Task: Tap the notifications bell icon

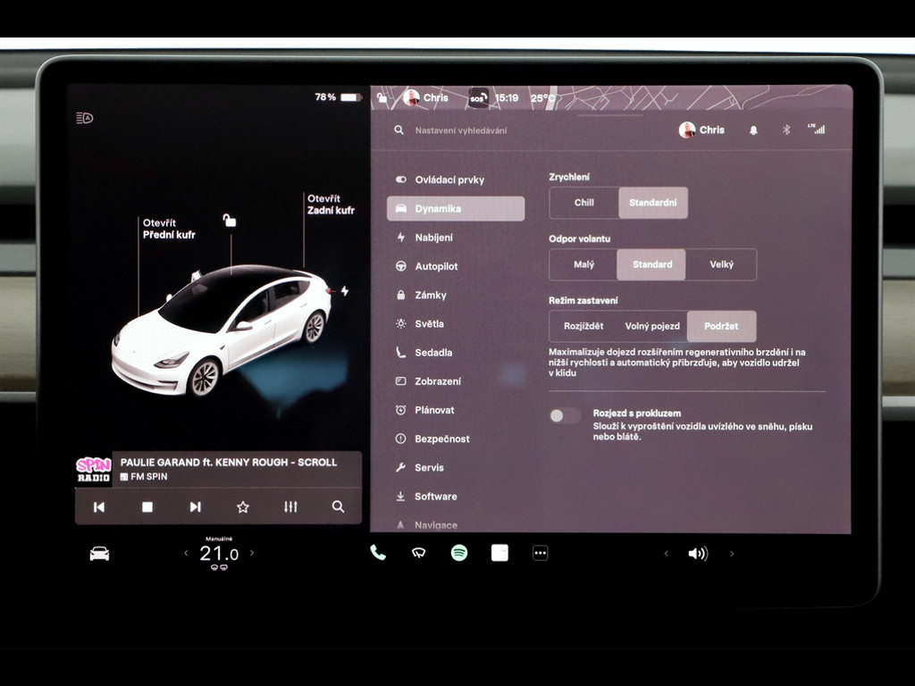Action: tap(753, 130)
